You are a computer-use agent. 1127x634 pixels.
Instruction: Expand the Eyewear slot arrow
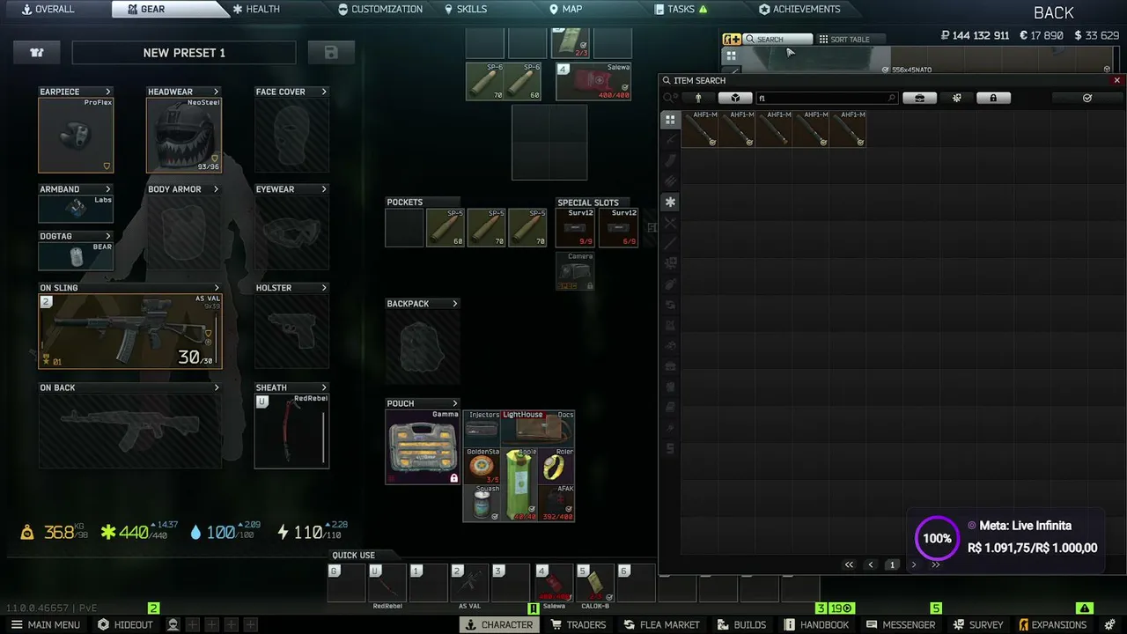[324, 189]
